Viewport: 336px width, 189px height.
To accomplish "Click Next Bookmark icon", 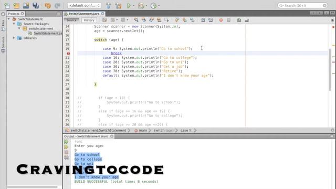I will click(x=184, y=20).
